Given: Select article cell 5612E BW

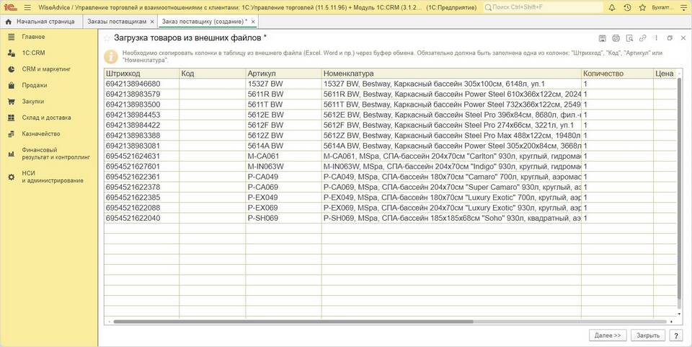Looking at the screenshot, I should [283, 115].
